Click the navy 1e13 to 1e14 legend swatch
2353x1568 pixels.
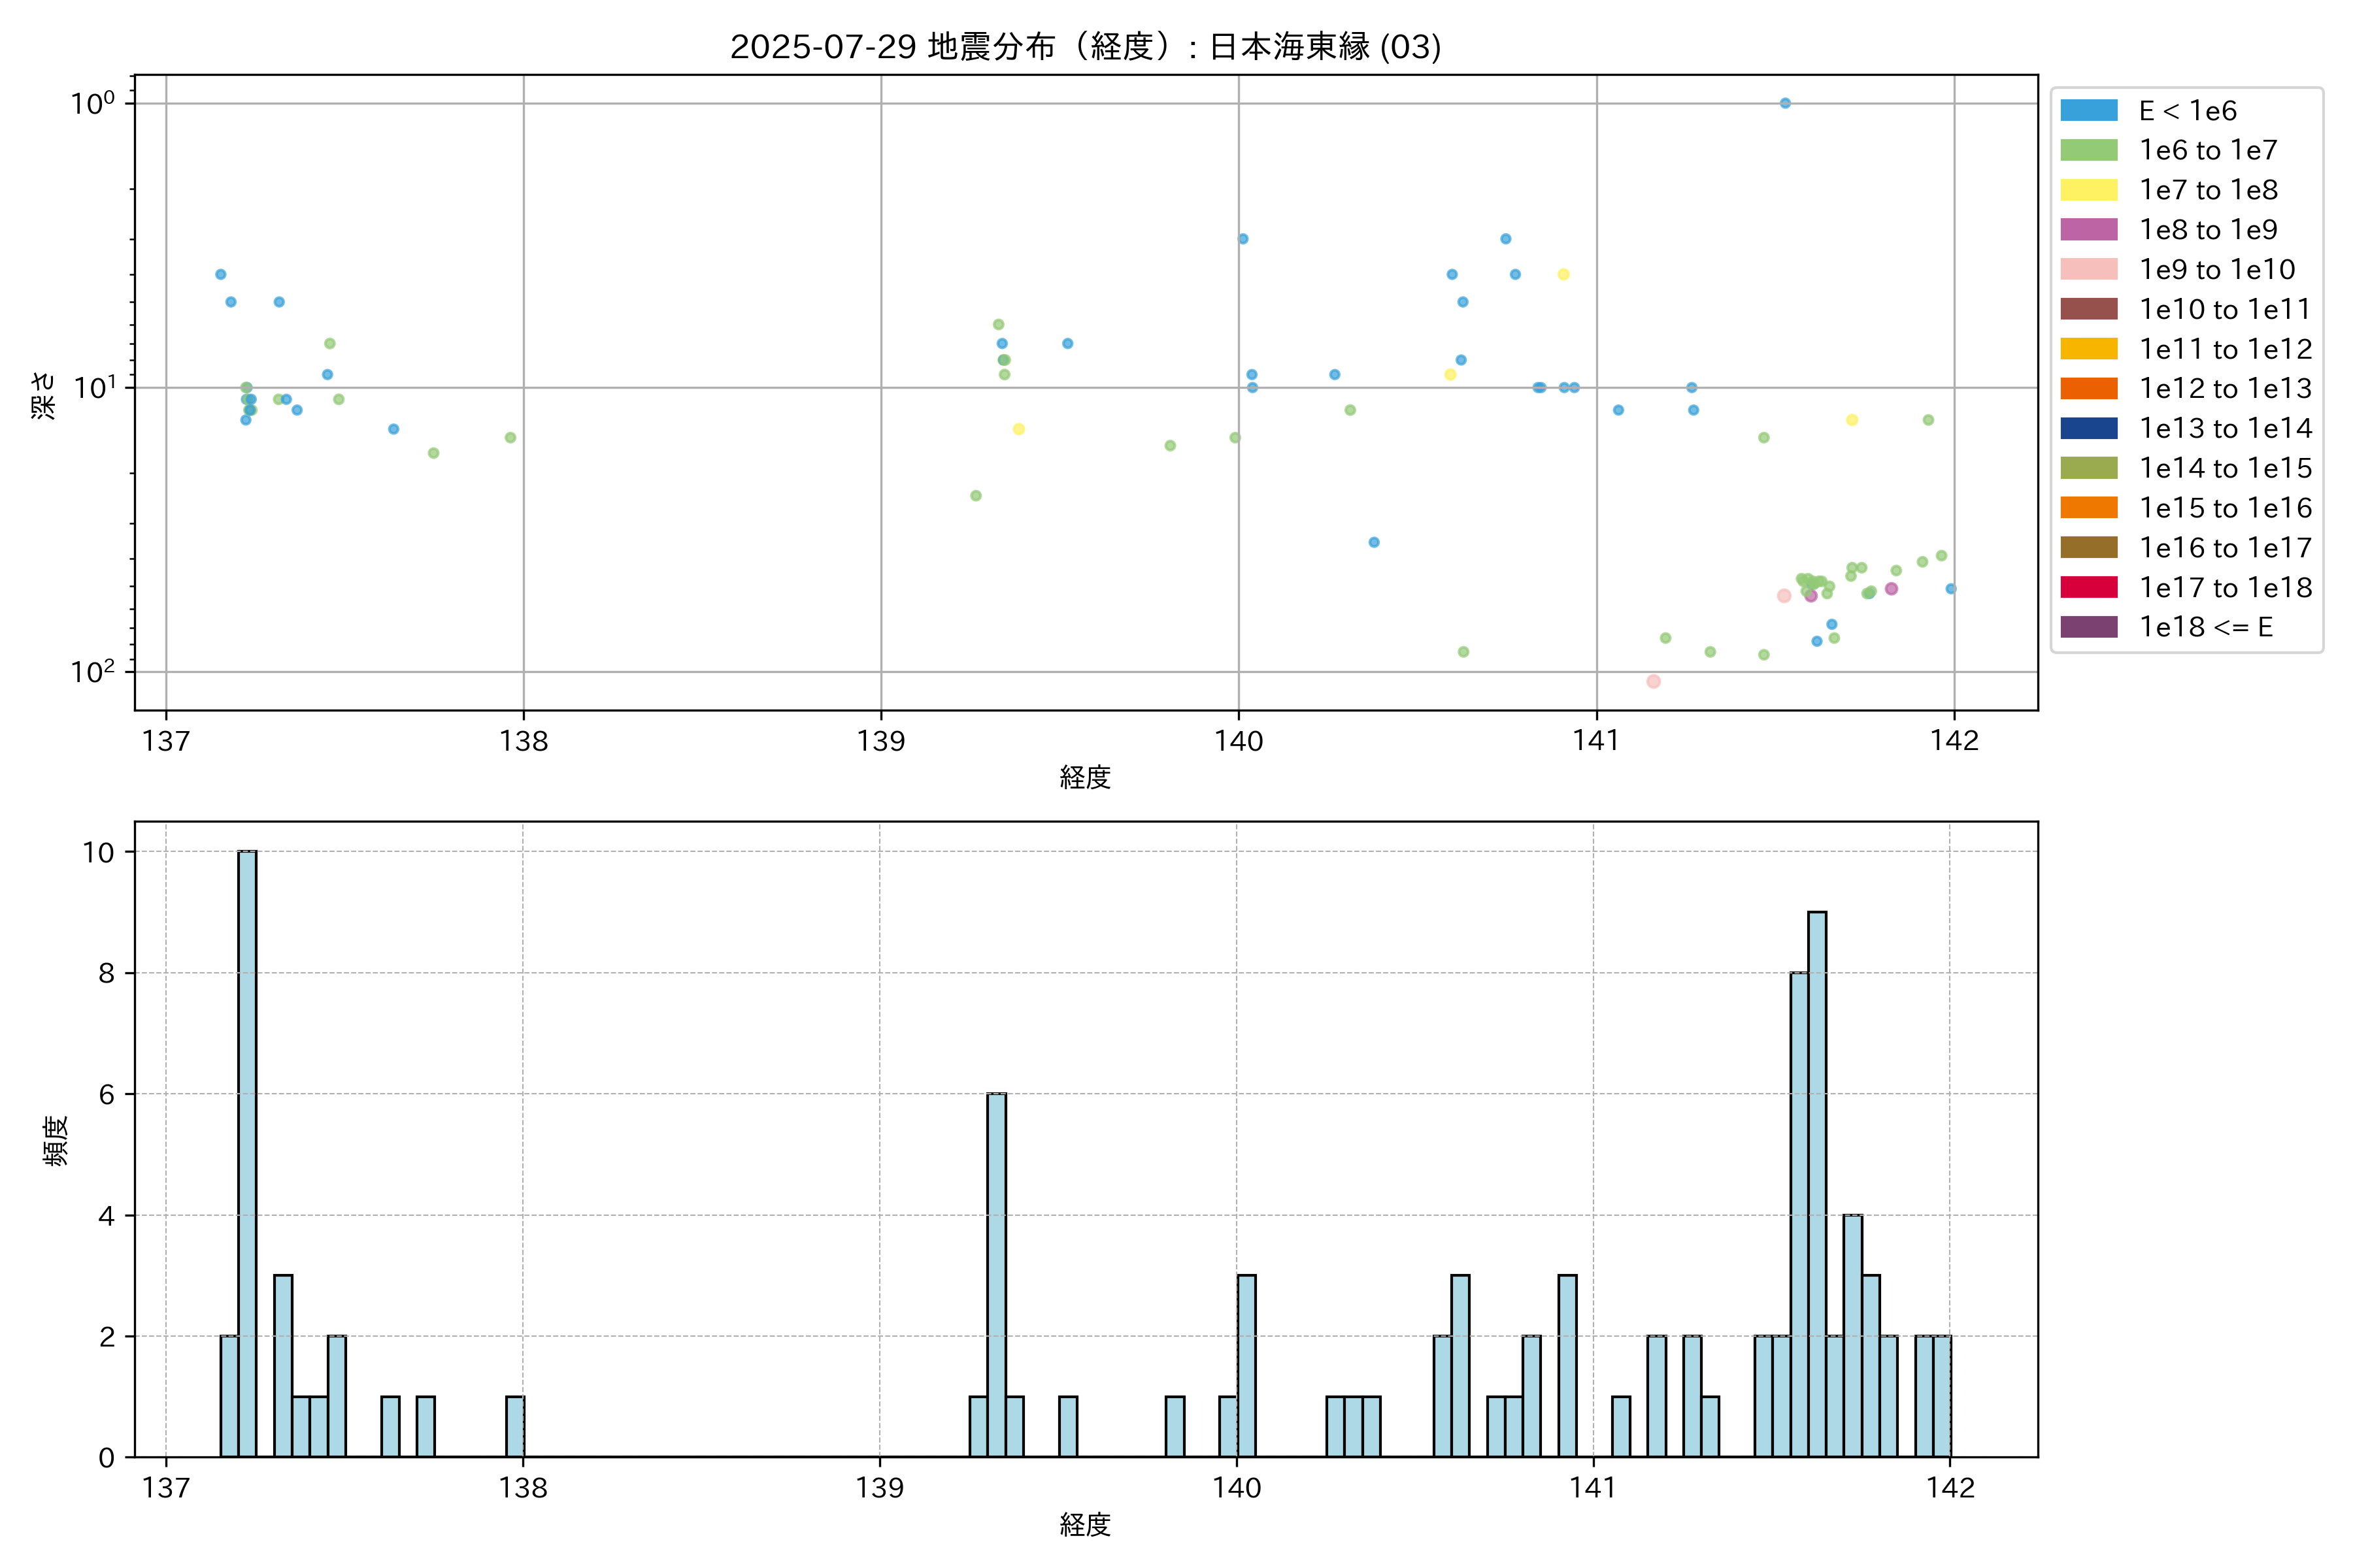[2089, 428]
